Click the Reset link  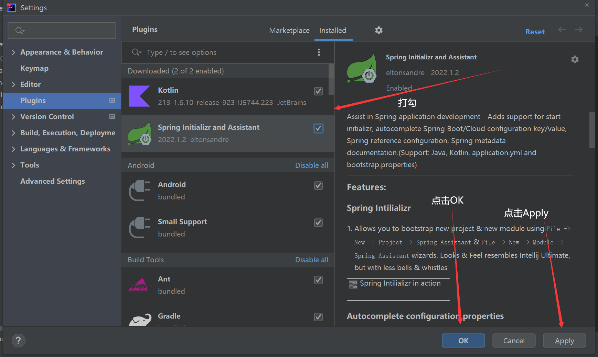[x=535, y=32]
